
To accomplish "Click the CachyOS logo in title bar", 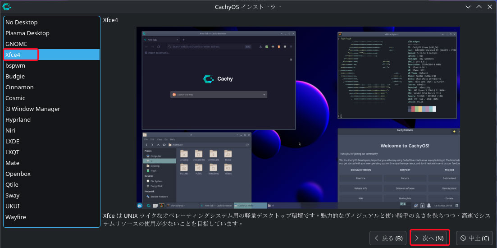I will [x=6, y=6].
